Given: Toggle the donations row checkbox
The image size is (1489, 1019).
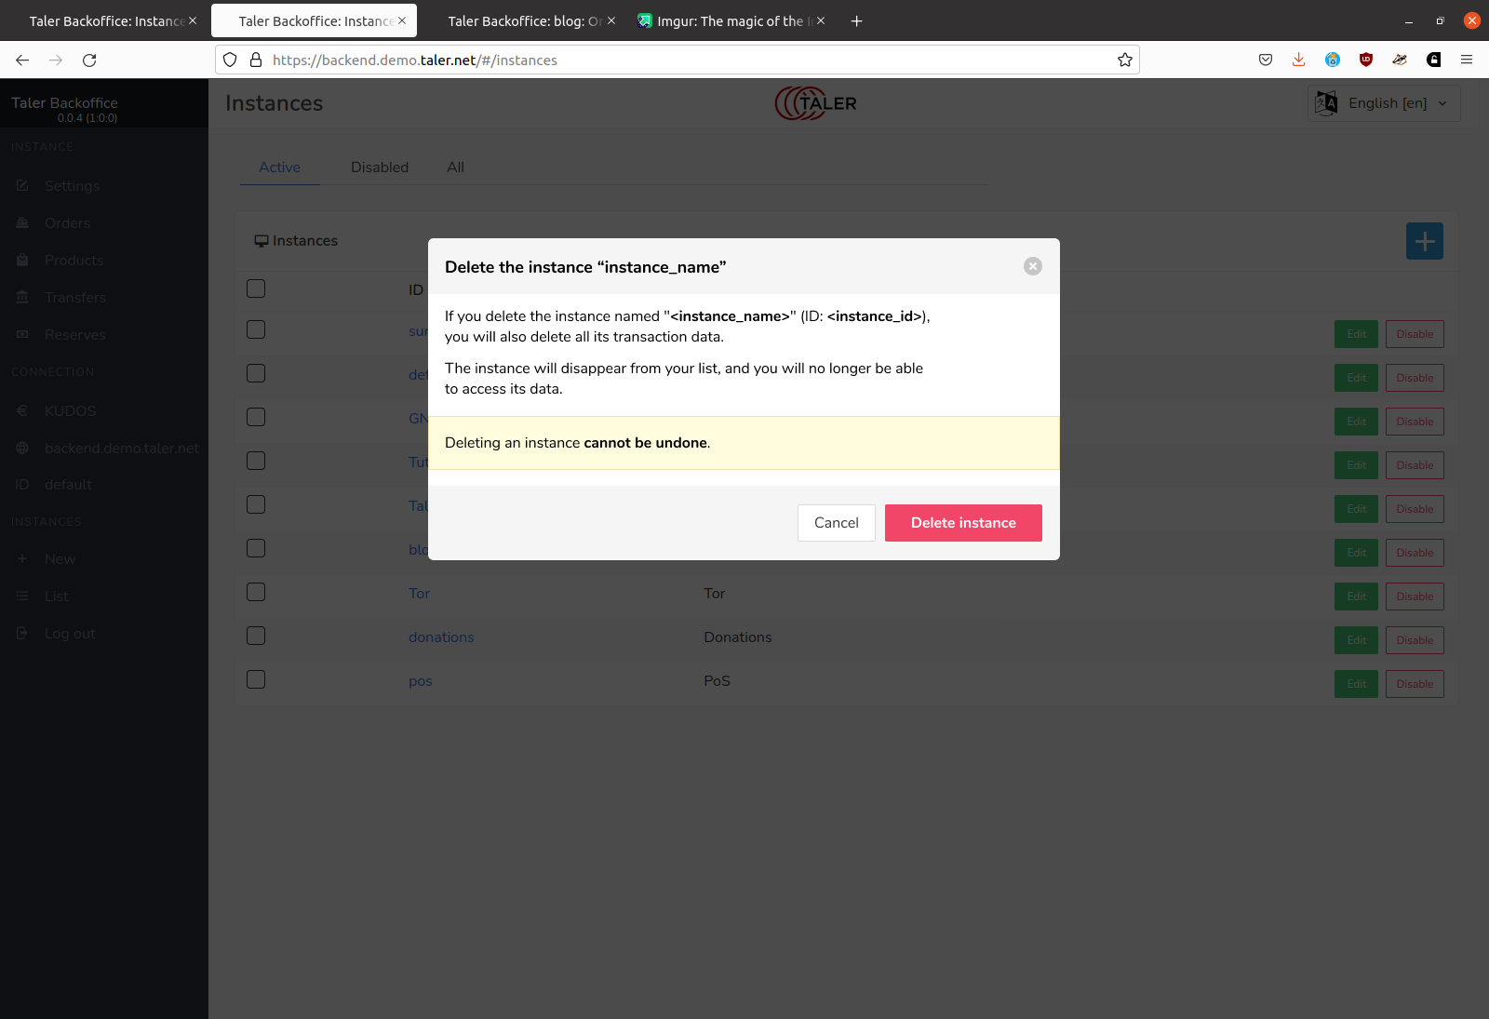Looking at the screenshot, I should pos(256,637).
